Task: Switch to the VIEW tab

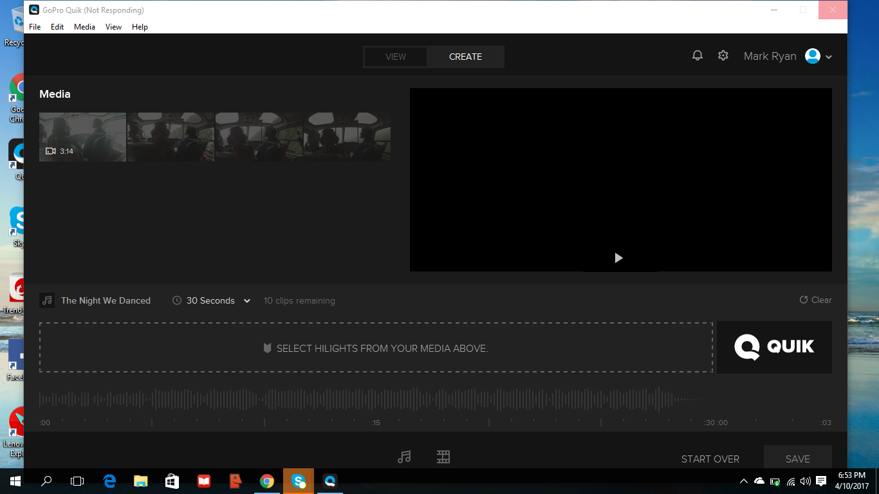Action: 395,57
